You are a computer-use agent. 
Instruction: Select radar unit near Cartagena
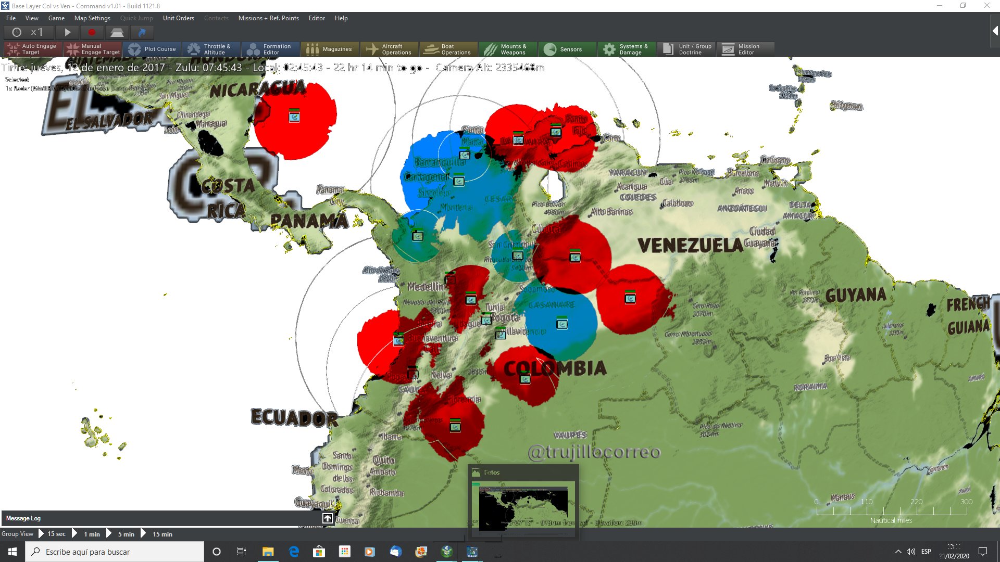(459, 181)
